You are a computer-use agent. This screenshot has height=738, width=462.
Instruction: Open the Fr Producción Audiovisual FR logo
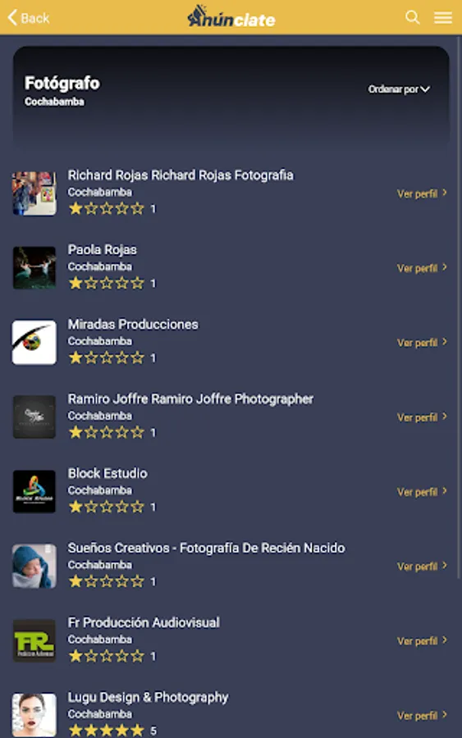click(34, 640)
